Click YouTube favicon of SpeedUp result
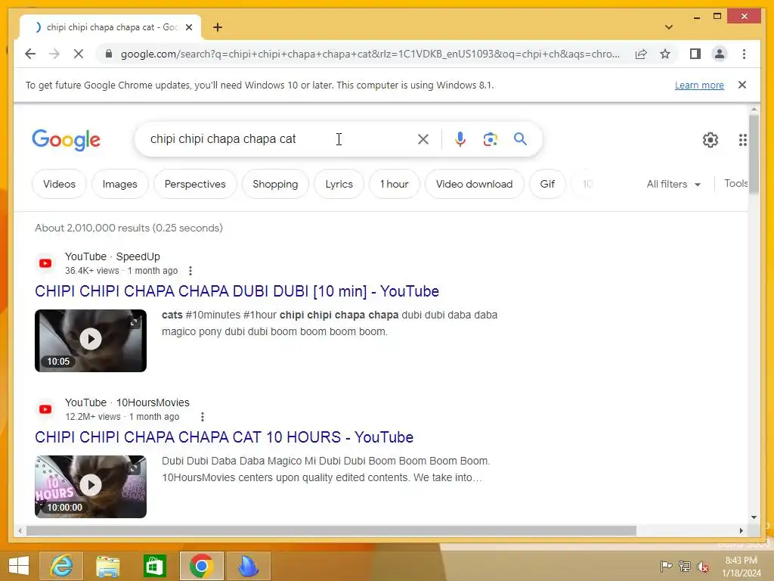The width and height of the screenshot is (774, 581). pos(45,263)
